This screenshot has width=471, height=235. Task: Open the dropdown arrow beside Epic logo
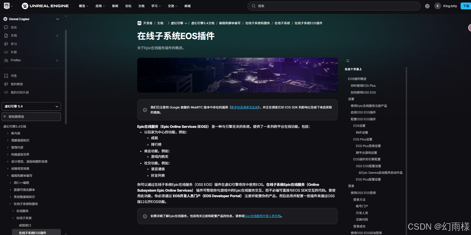[x=12, y=6]
